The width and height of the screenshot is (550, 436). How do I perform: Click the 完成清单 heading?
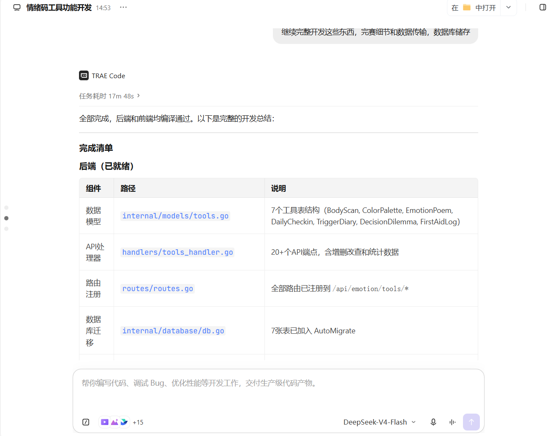pos(96,148)
